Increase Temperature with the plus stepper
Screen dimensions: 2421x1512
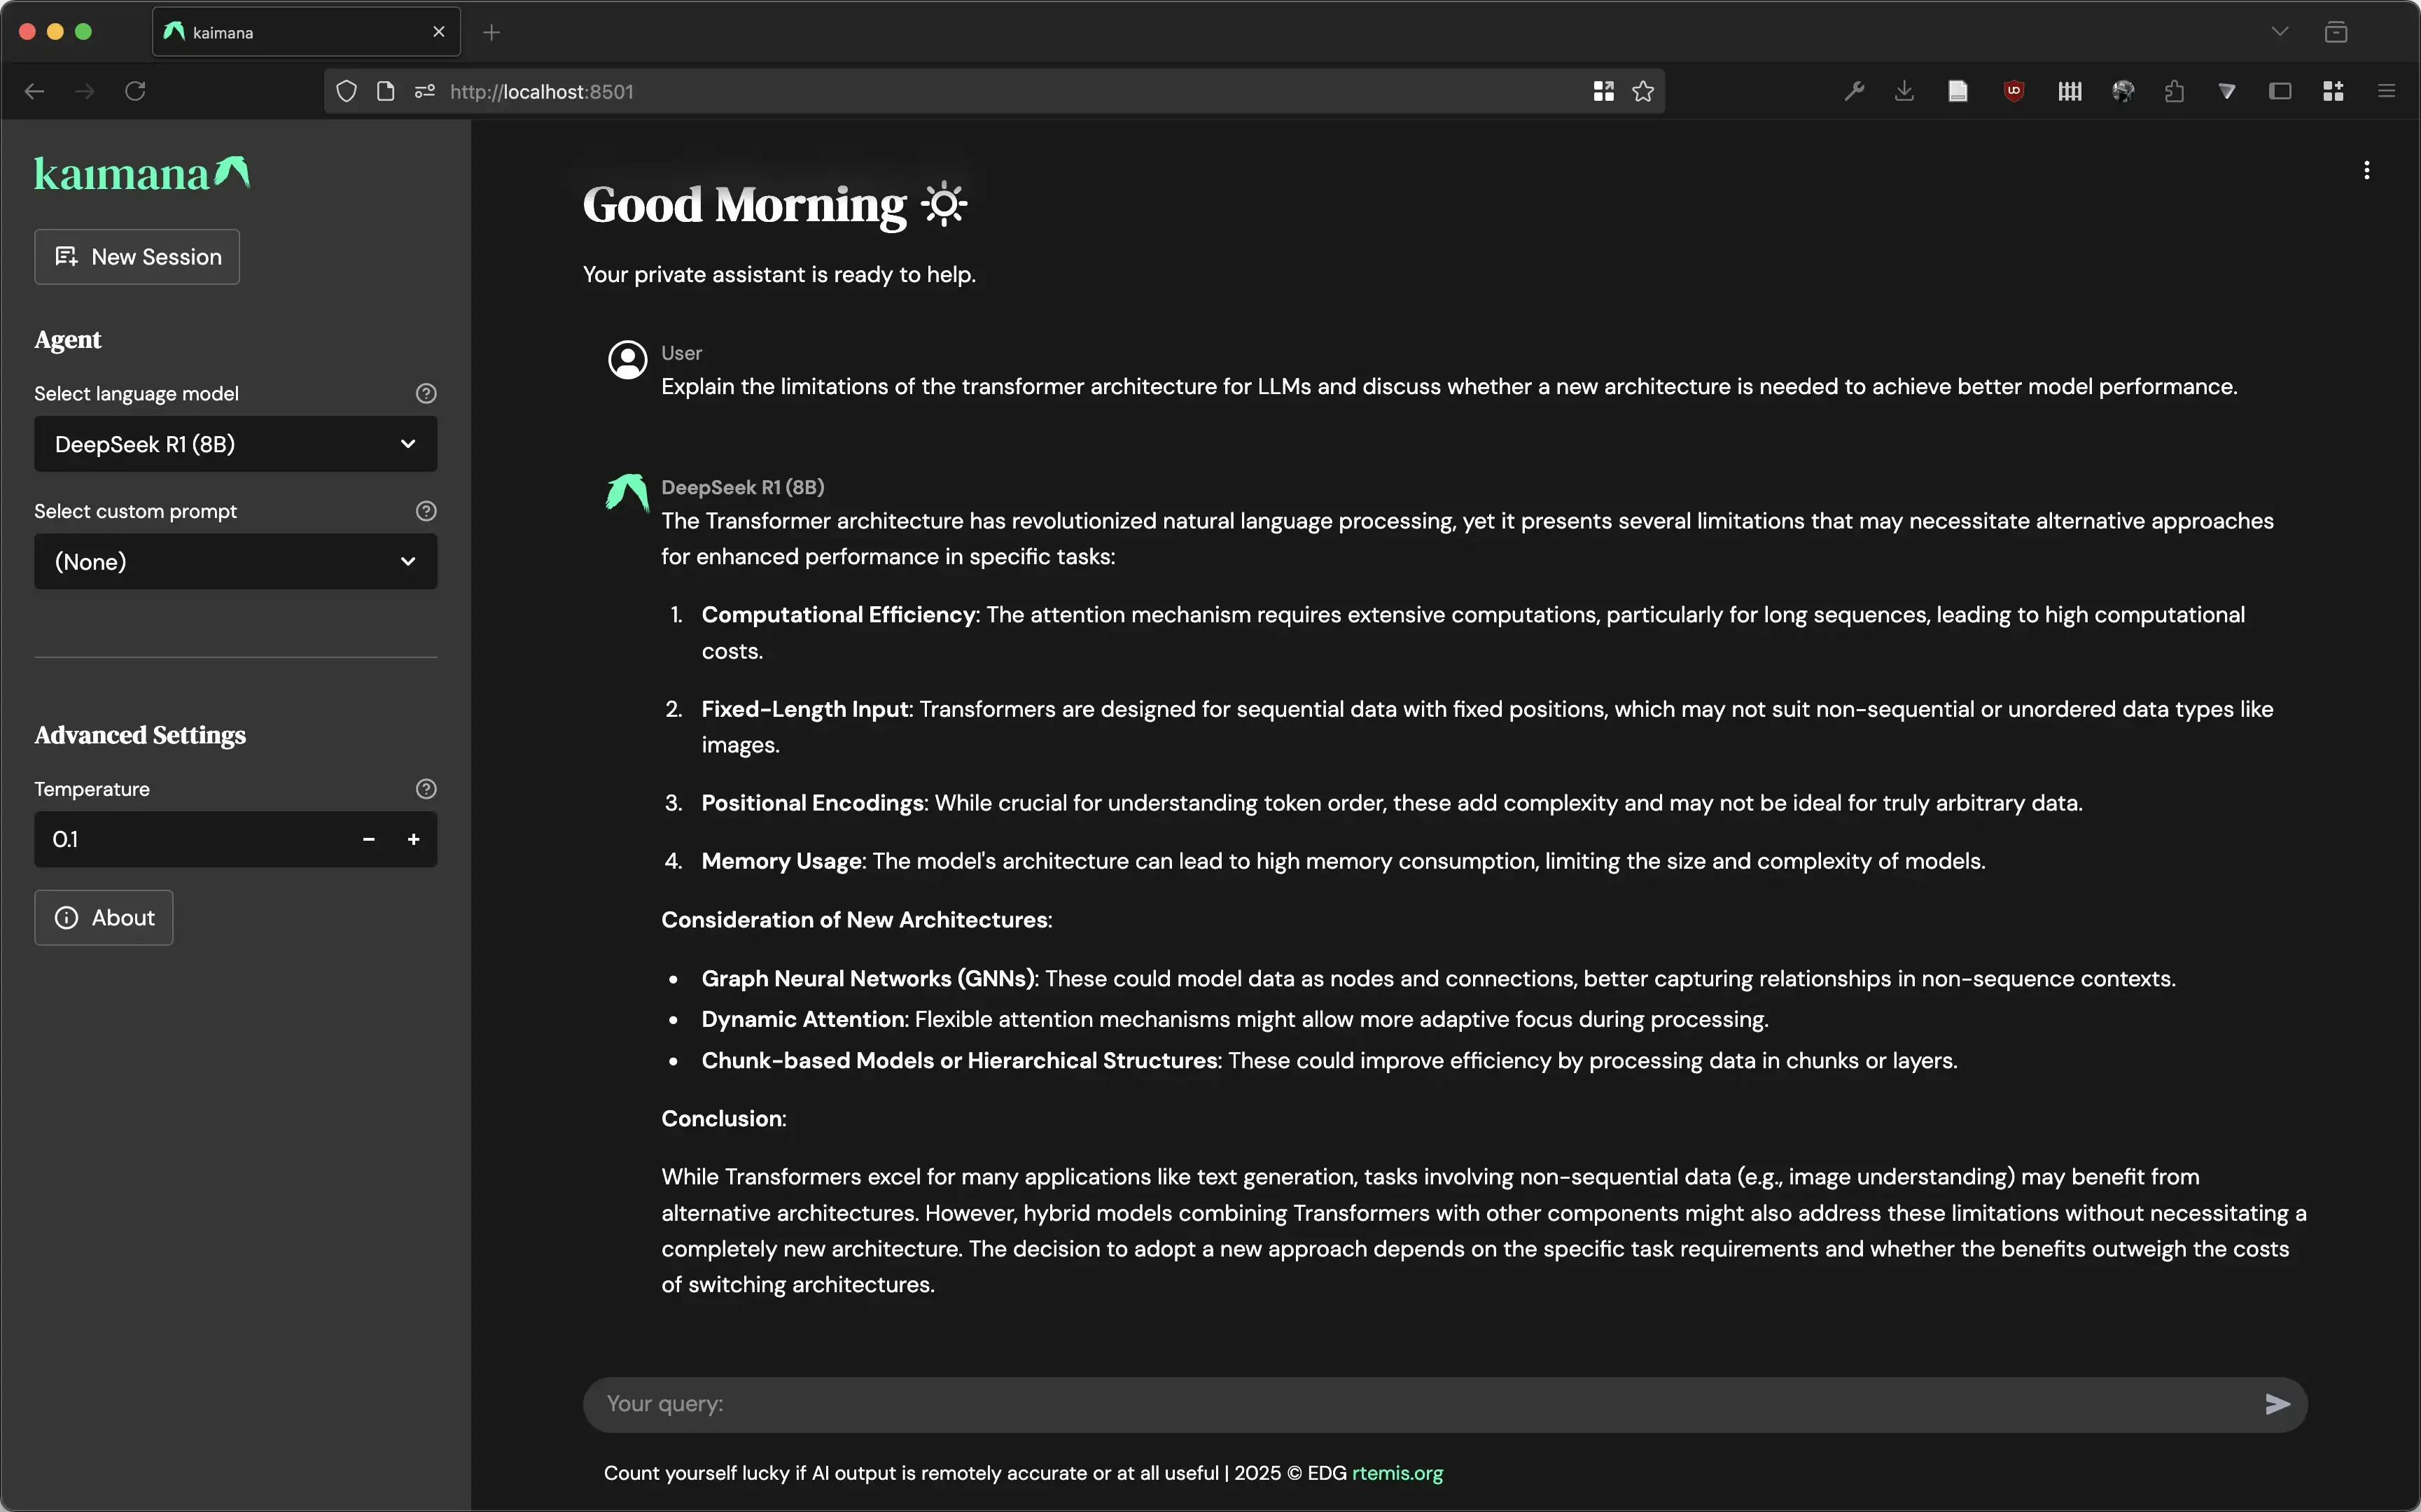[413, 839]
